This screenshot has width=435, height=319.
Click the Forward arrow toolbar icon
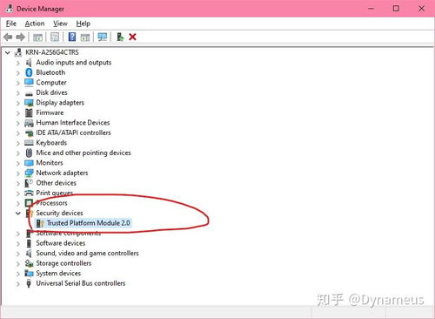[x=21, y=37]
